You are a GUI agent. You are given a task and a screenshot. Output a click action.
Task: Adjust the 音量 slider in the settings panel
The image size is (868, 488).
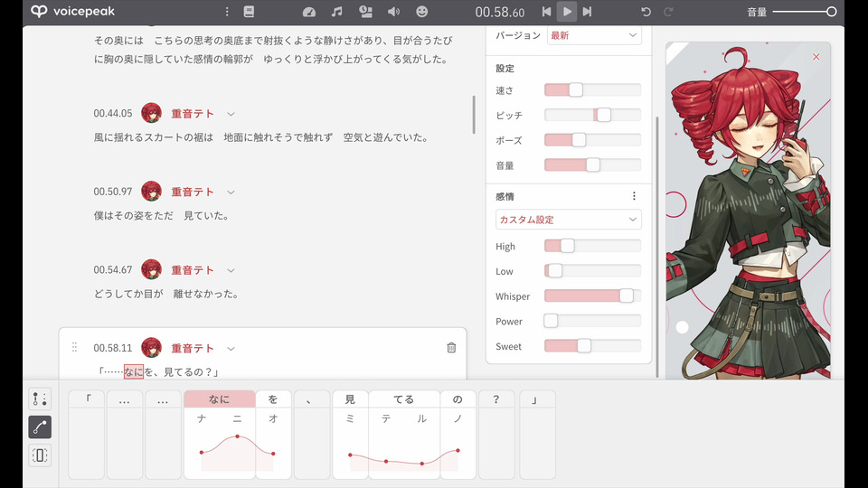coord(592,164)
